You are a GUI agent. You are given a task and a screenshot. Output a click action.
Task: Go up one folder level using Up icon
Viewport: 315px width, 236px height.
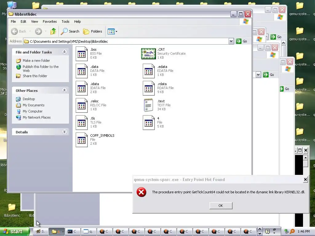pos(53,31)
